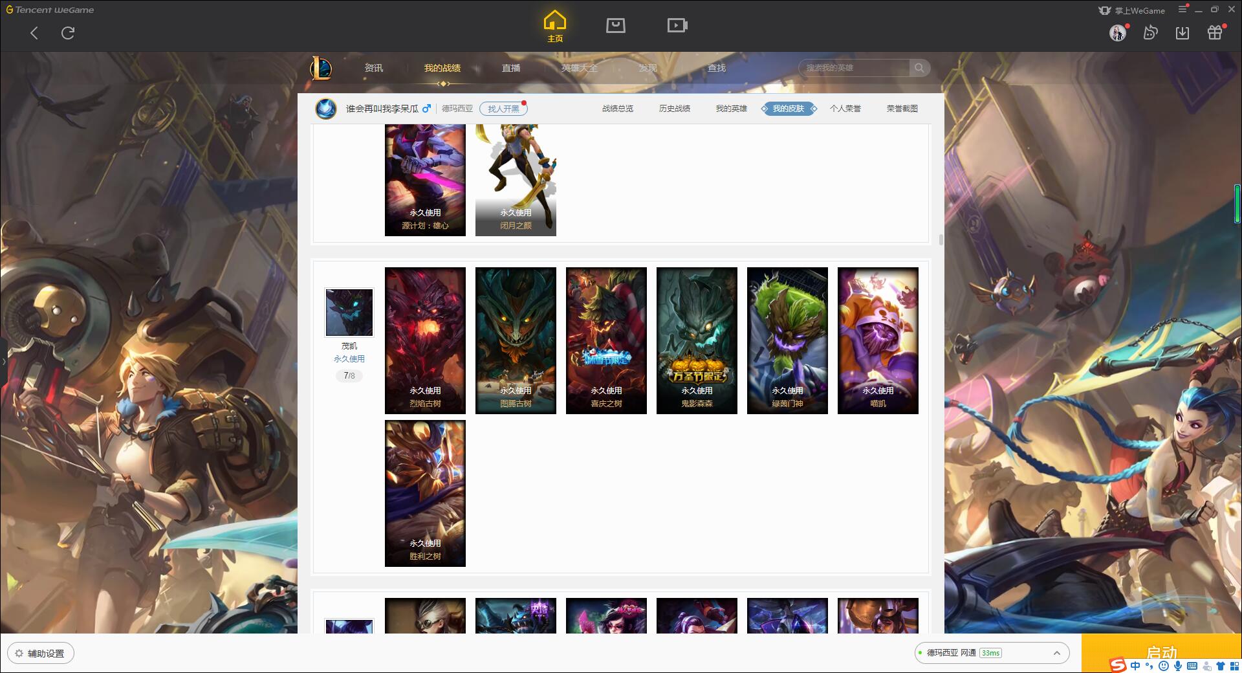Click the 启动 launch button
This screenshot has height=673, width=1242.
pos(1161,652)
